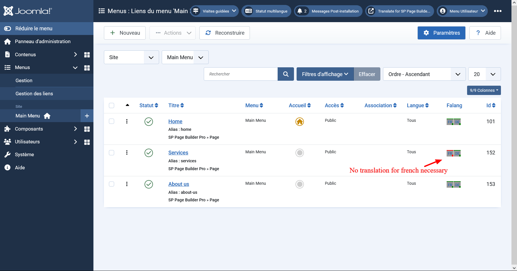
Task: Open the 9/9 Colonnes dropdown
Action: (484, 90)
